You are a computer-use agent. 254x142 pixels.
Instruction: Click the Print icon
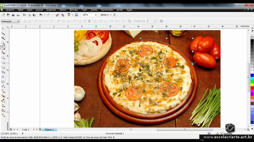click(18, 15)
